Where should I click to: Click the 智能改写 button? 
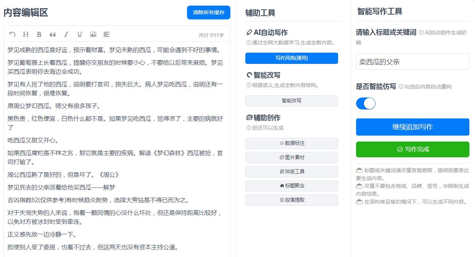[291, 101]
